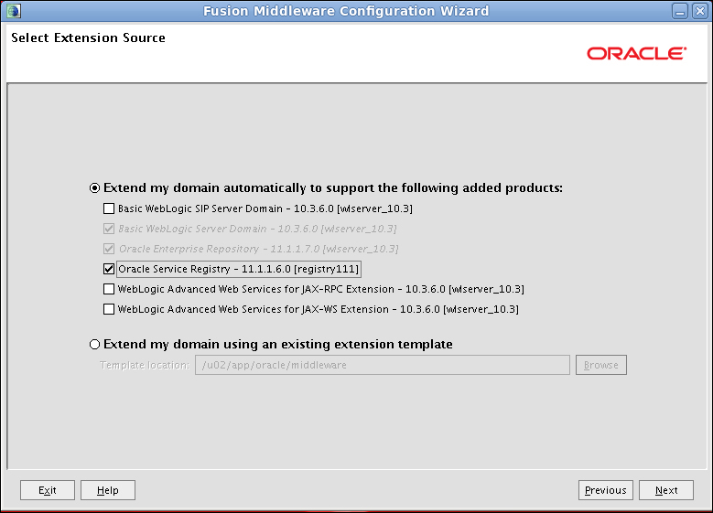Click Oracle Service Registry label text
Screen dimensions: 713x513
[239, 269]
